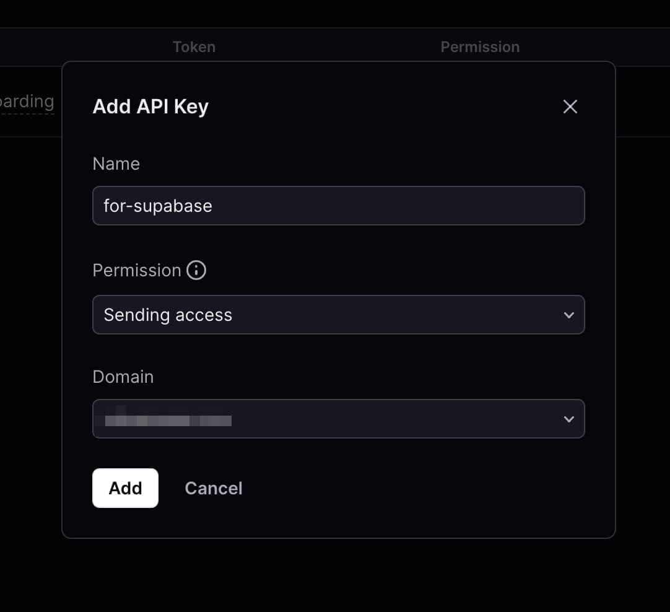Click the partially hidden dashed-underlined key name
Screen dimensions: 670x612
[27, 102]
